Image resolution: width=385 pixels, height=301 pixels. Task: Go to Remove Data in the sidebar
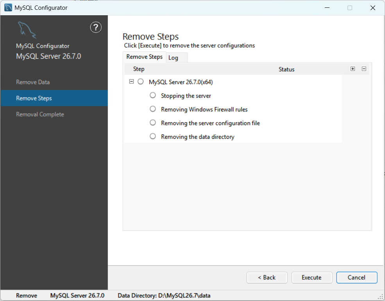click(x=33, y=82)
